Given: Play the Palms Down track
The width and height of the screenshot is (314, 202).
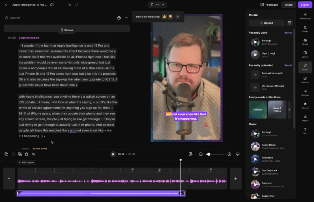Looking at the screenshot, I should [255, 146].
